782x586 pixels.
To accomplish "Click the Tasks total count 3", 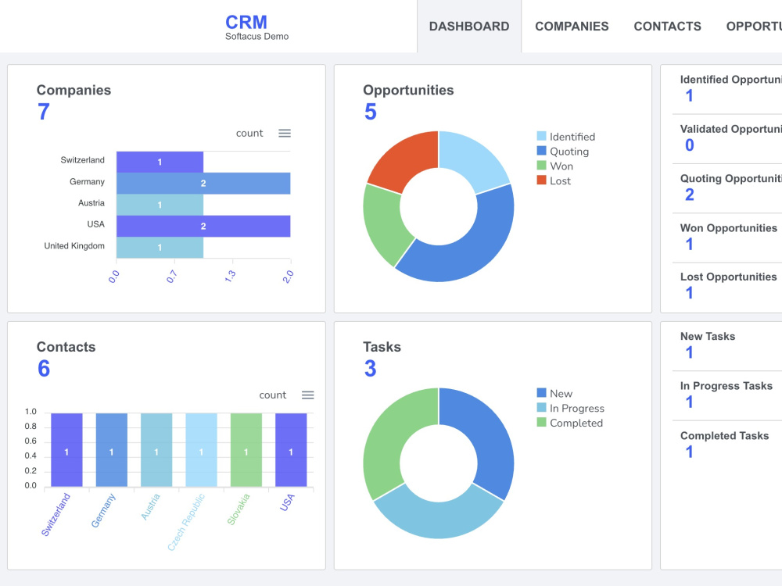I will click(370, 369).
